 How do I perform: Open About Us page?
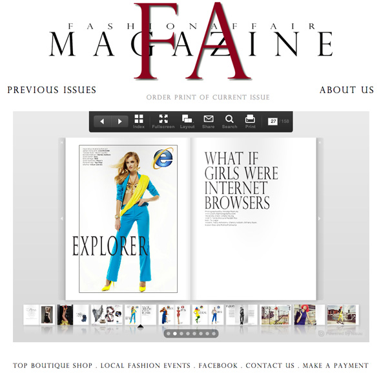(x=347, y=90)
